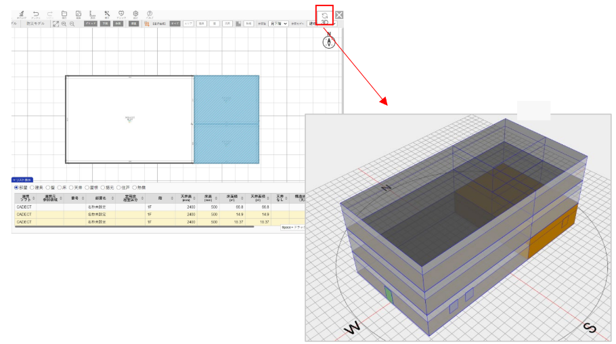Sort by the 部屋名 column header
The height and width of the screenshot is (344, 616).
(x=100, y=198)
